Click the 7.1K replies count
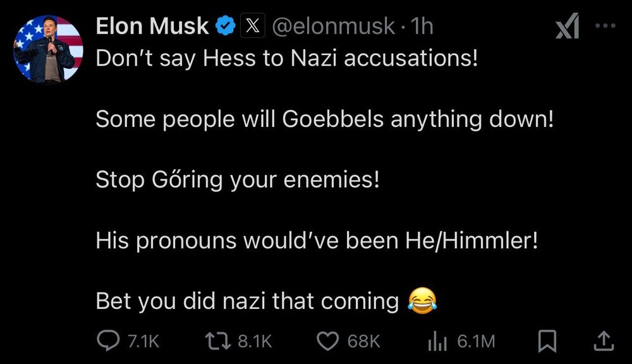Viewport: 632px width, 364px height. [x=143, y=341]
